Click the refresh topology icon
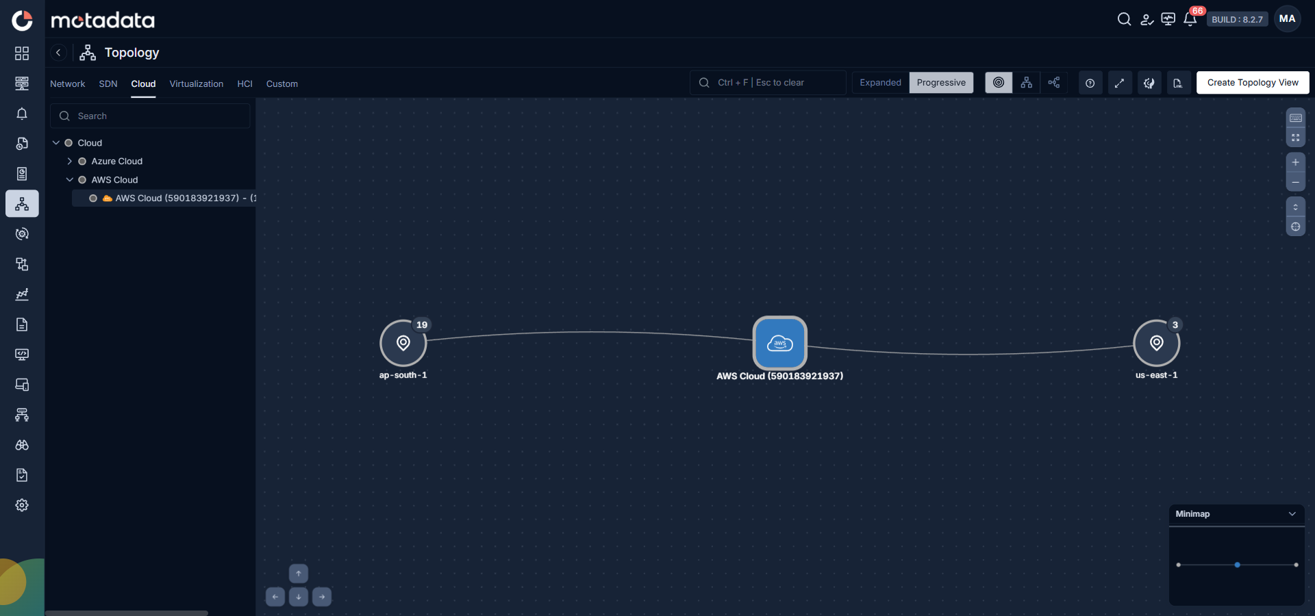Screen dimensions: 1315x616 click(x=1149, y=83)
